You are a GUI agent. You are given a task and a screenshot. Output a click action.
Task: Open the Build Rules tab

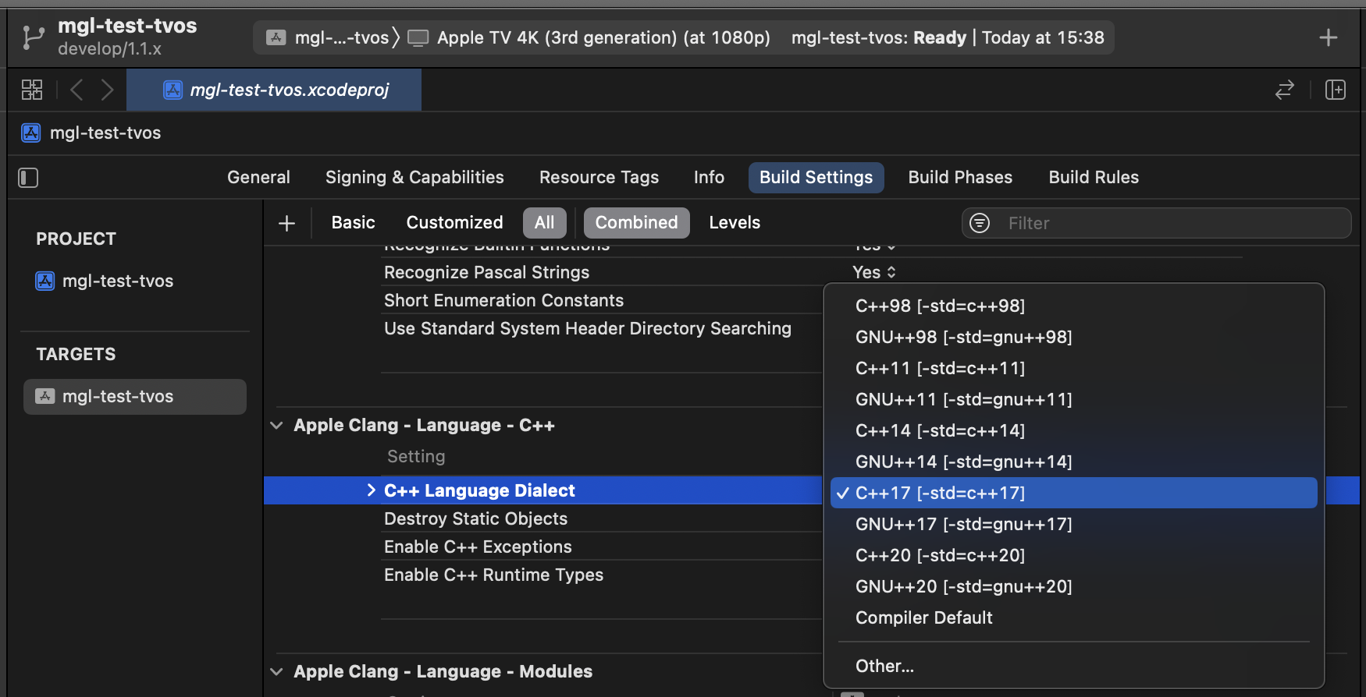click(x=1094, y=178)
